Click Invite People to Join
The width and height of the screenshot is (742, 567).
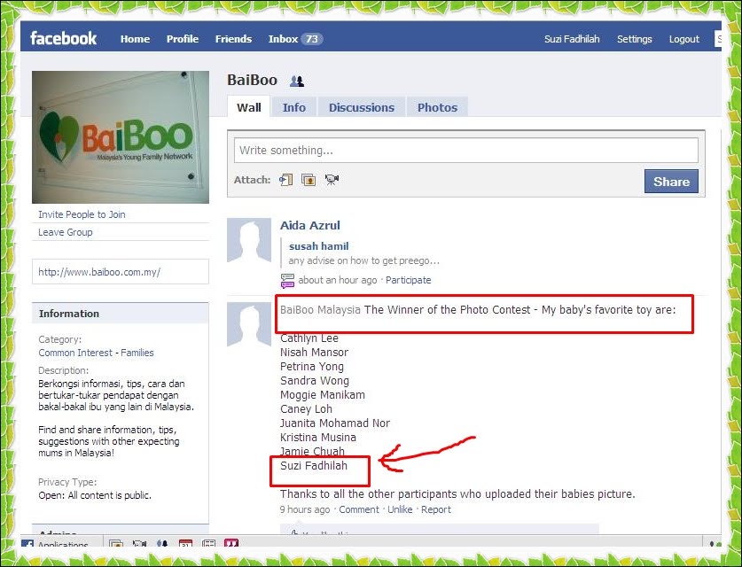point(82,214)
